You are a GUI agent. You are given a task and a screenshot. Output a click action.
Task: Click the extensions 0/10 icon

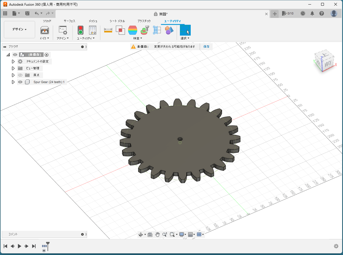click(288, 13)
